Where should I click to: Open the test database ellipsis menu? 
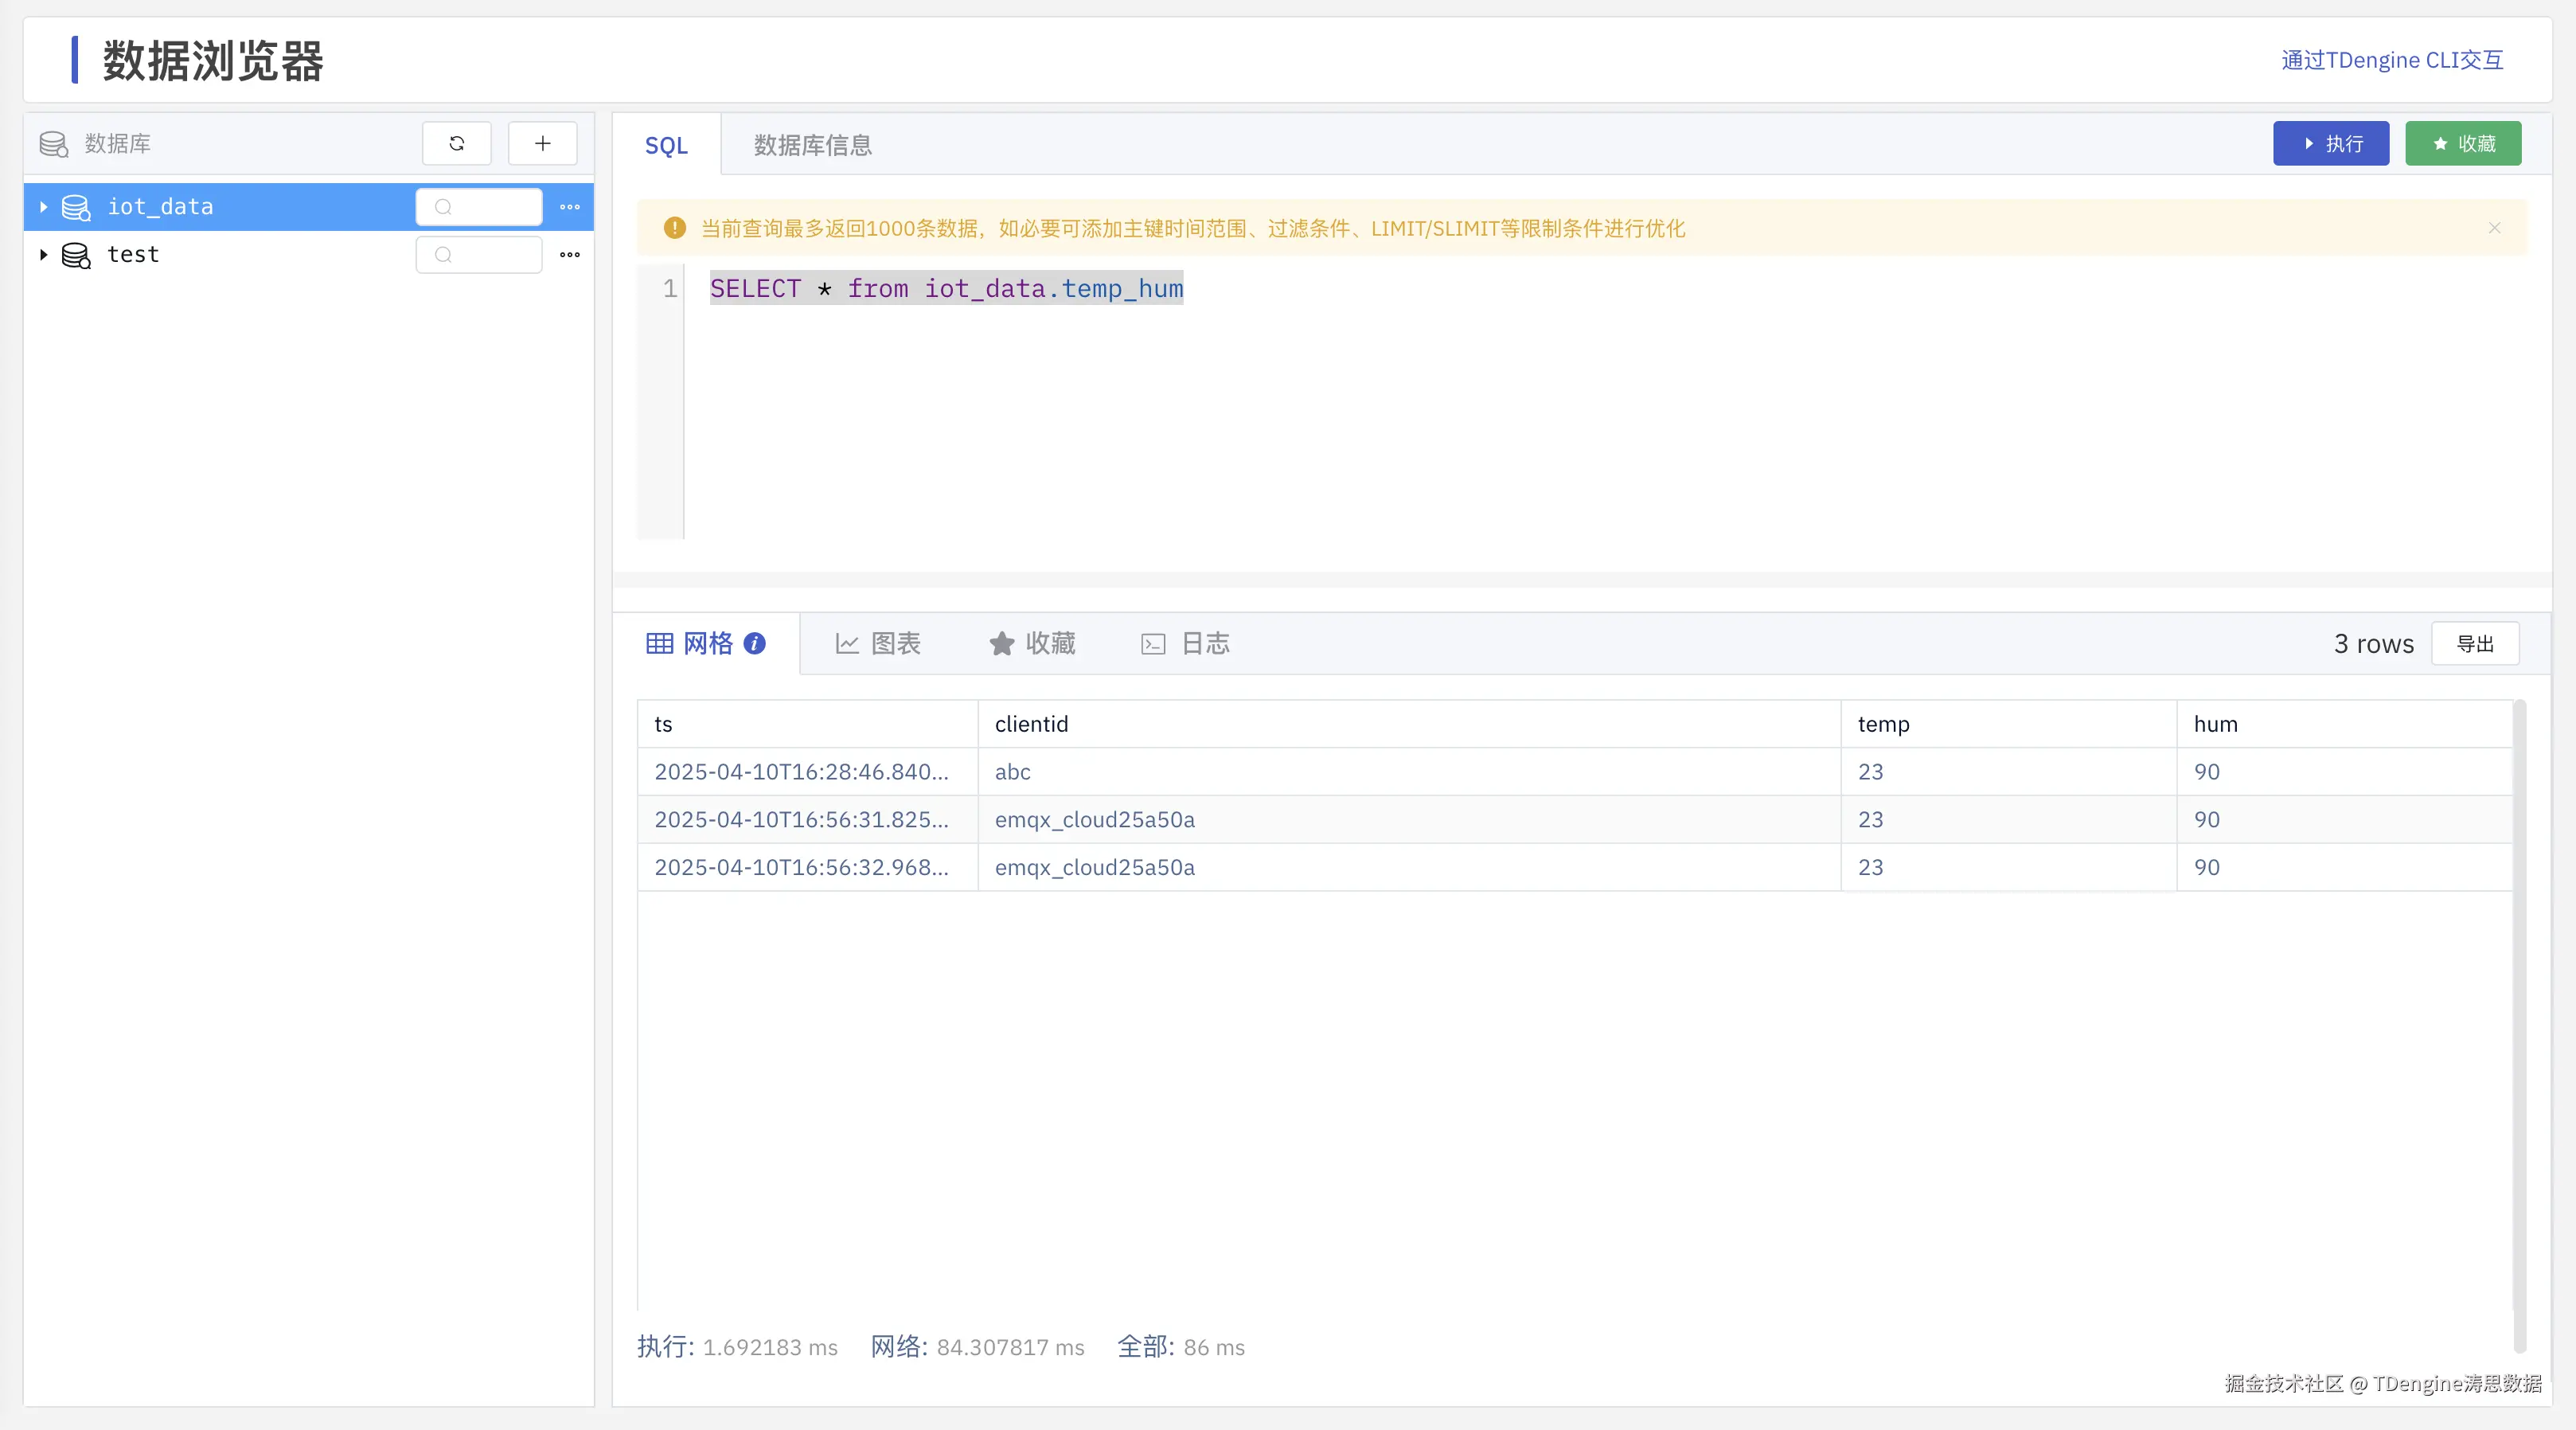pos(570,255)
